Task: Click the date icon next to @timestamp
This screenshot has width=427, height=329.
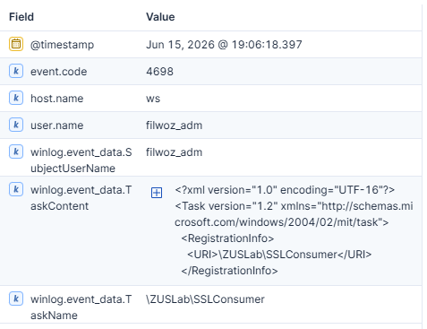Action: (x=16, y=44)
